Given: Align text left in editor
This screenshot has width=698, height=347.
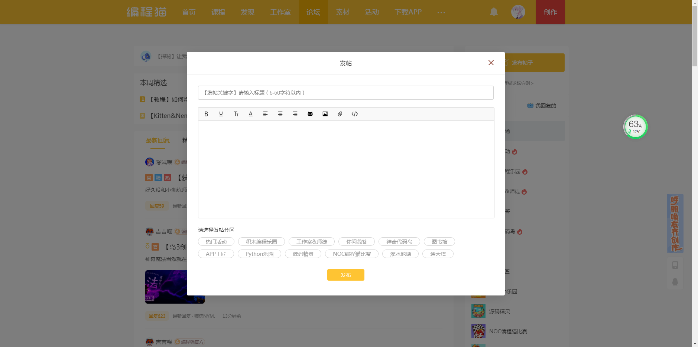Looking at the screenshot, I should click(x=265, y=114).
